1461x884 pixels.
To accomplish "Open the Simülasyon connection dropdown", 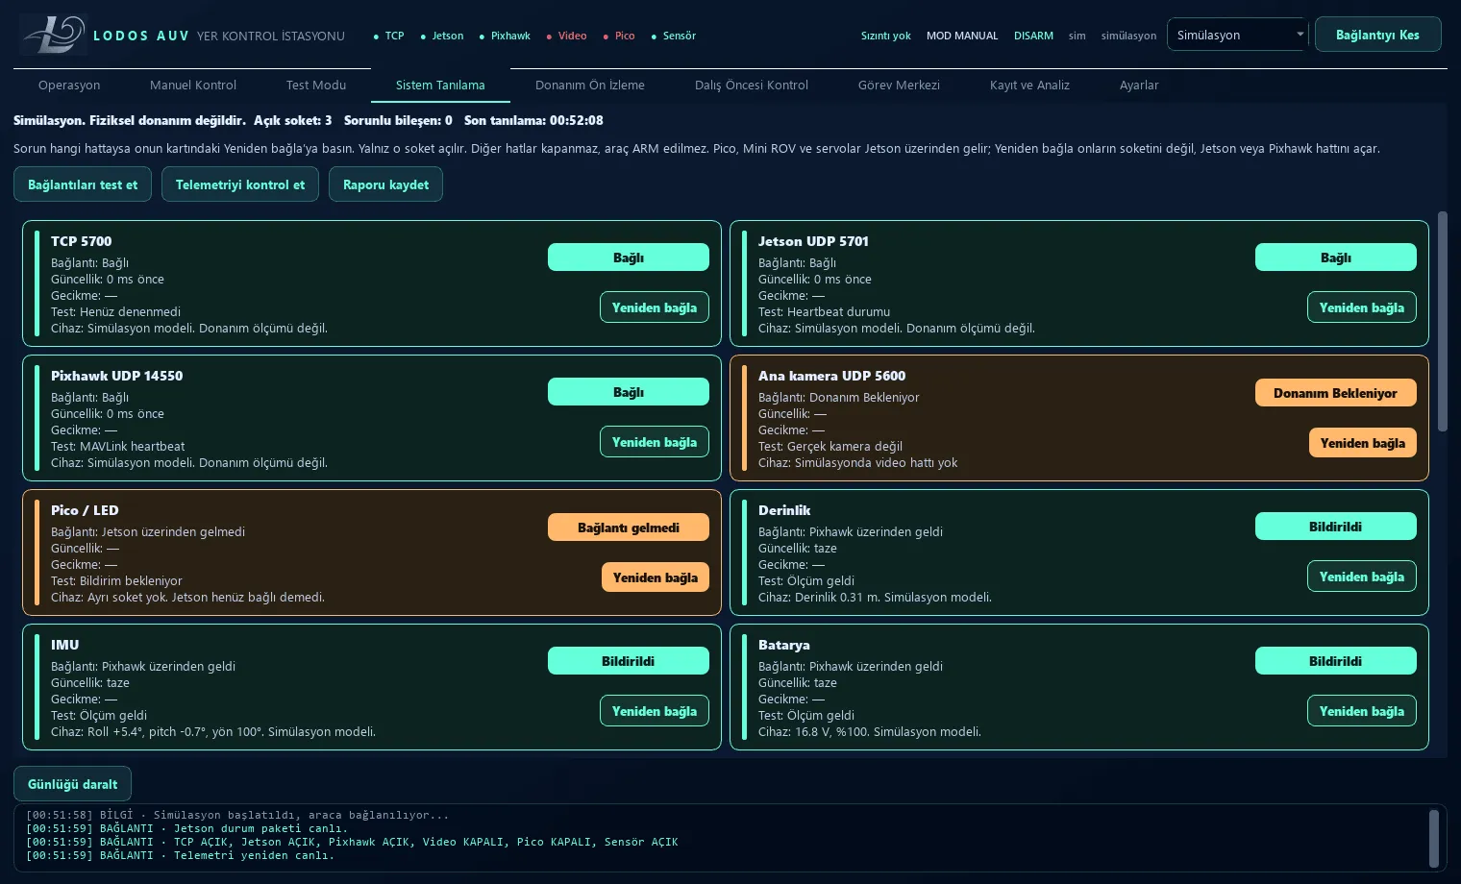I will [1238, 35].
